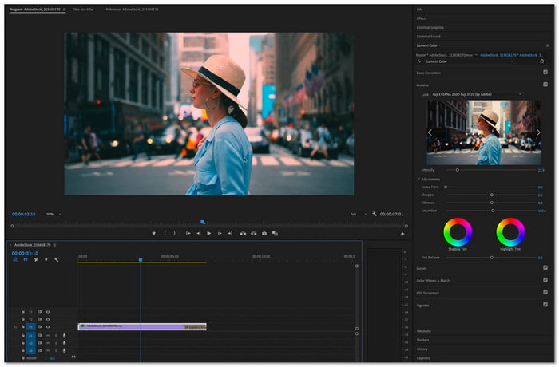The width and height of the screenshot is (559, 367).
Task: Toggle the HSL Secondary checkbox
Action: [x=545, y=292]
